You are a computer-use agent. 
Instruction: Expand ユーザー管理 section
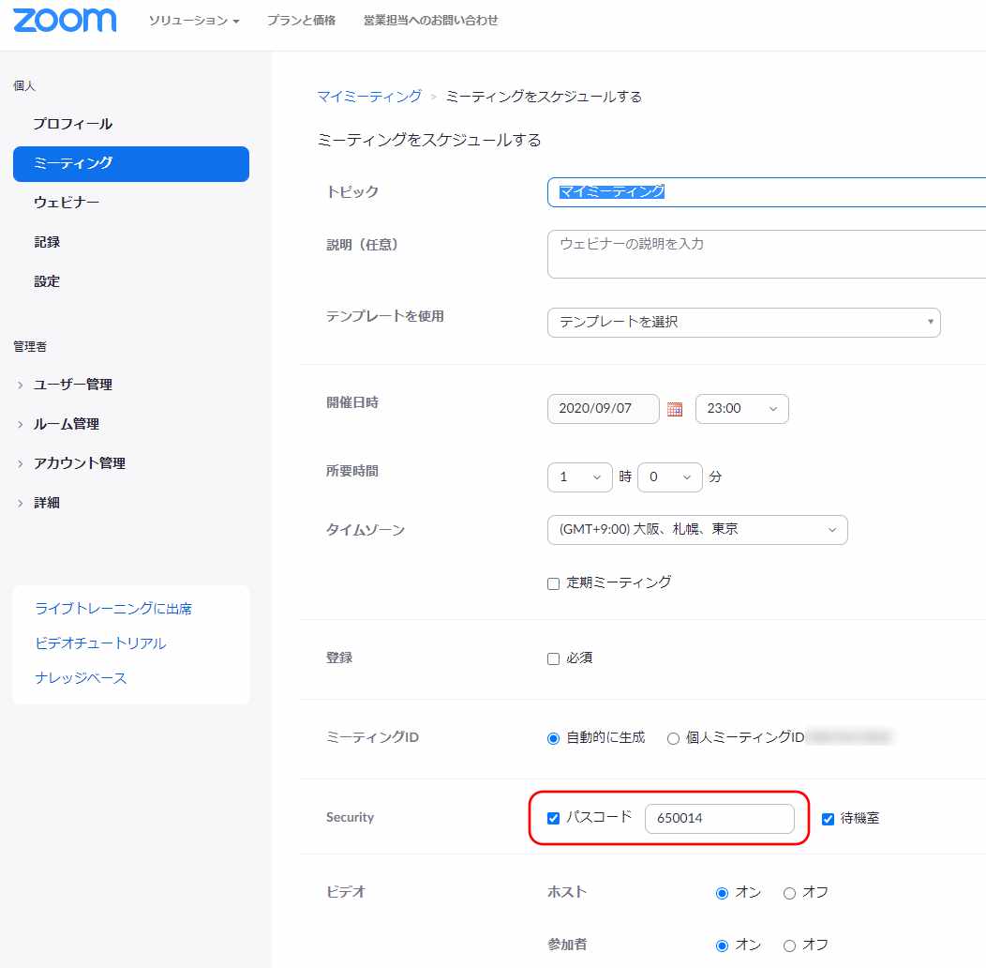pos(73,385)
